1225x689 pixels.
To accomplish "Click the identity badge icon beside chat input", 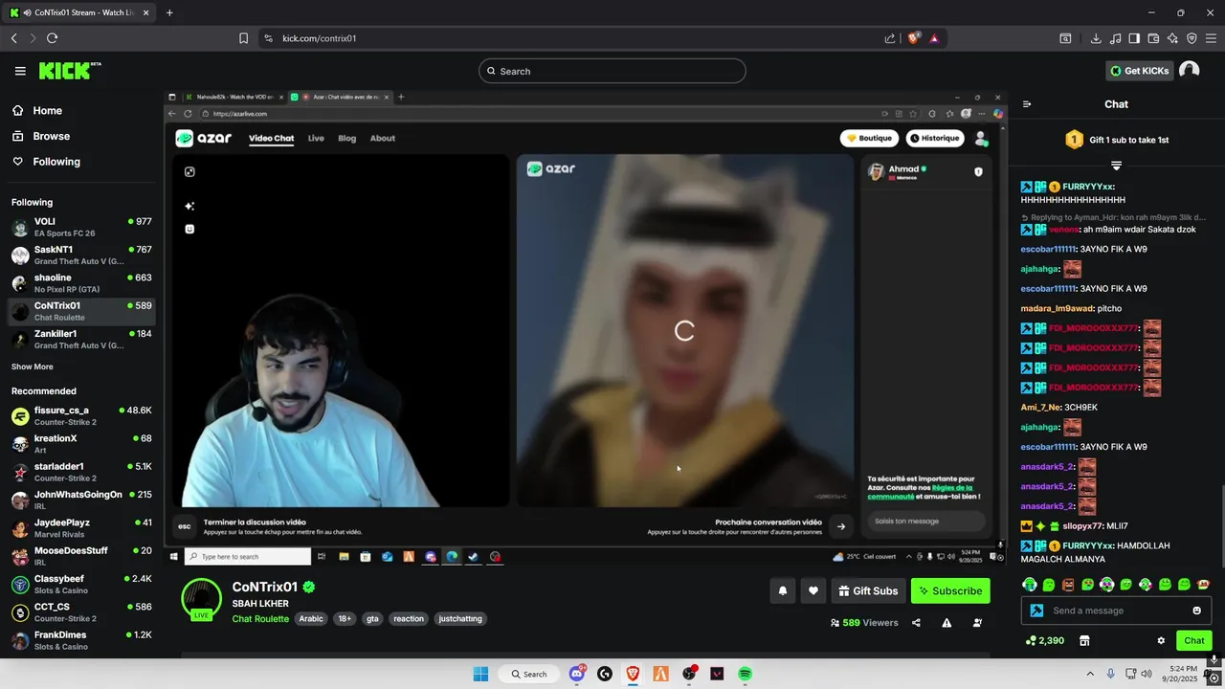I will (x=1036, y=611).
